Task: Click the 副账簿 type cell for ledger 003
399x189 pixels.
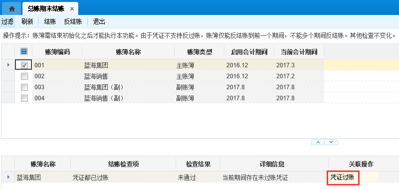Action: [x=199, y=87]
